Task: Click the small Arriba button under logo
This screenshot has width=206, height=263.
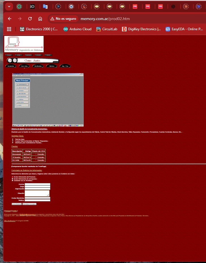Action: click(x=19, y=55)
